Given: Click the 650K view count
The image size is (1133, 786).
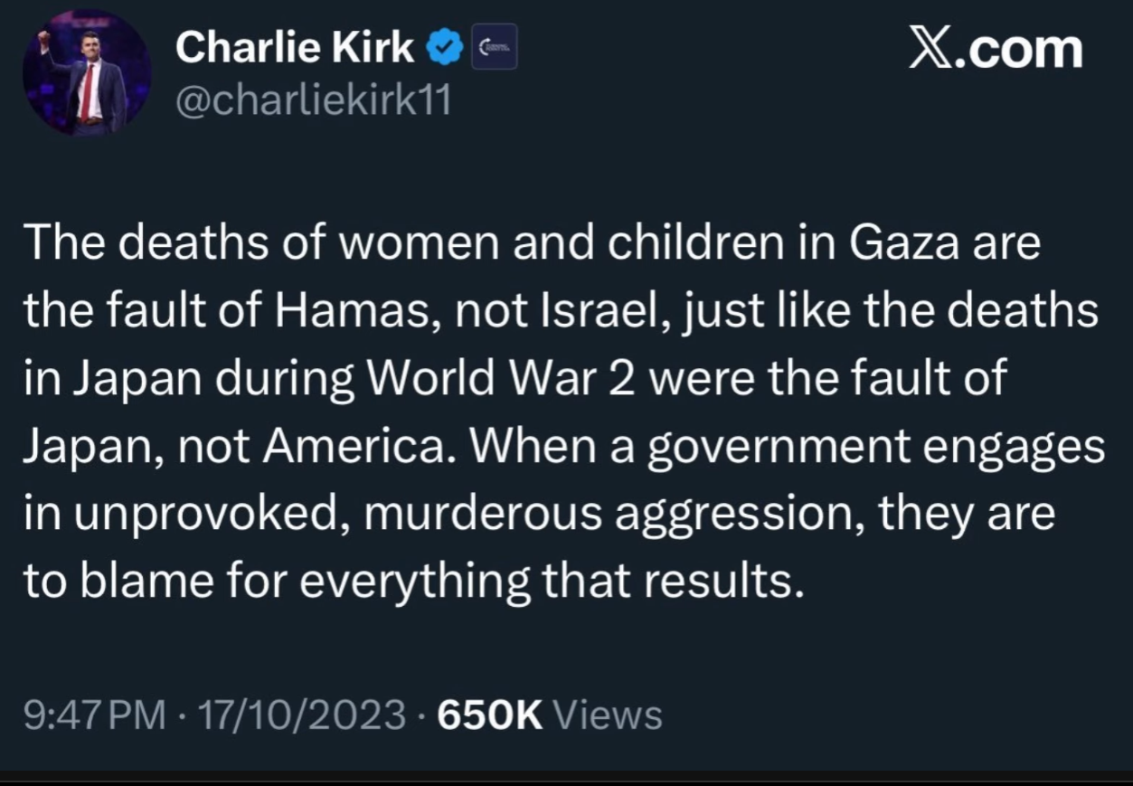Looking at the screenshot, I should (489, 715).
